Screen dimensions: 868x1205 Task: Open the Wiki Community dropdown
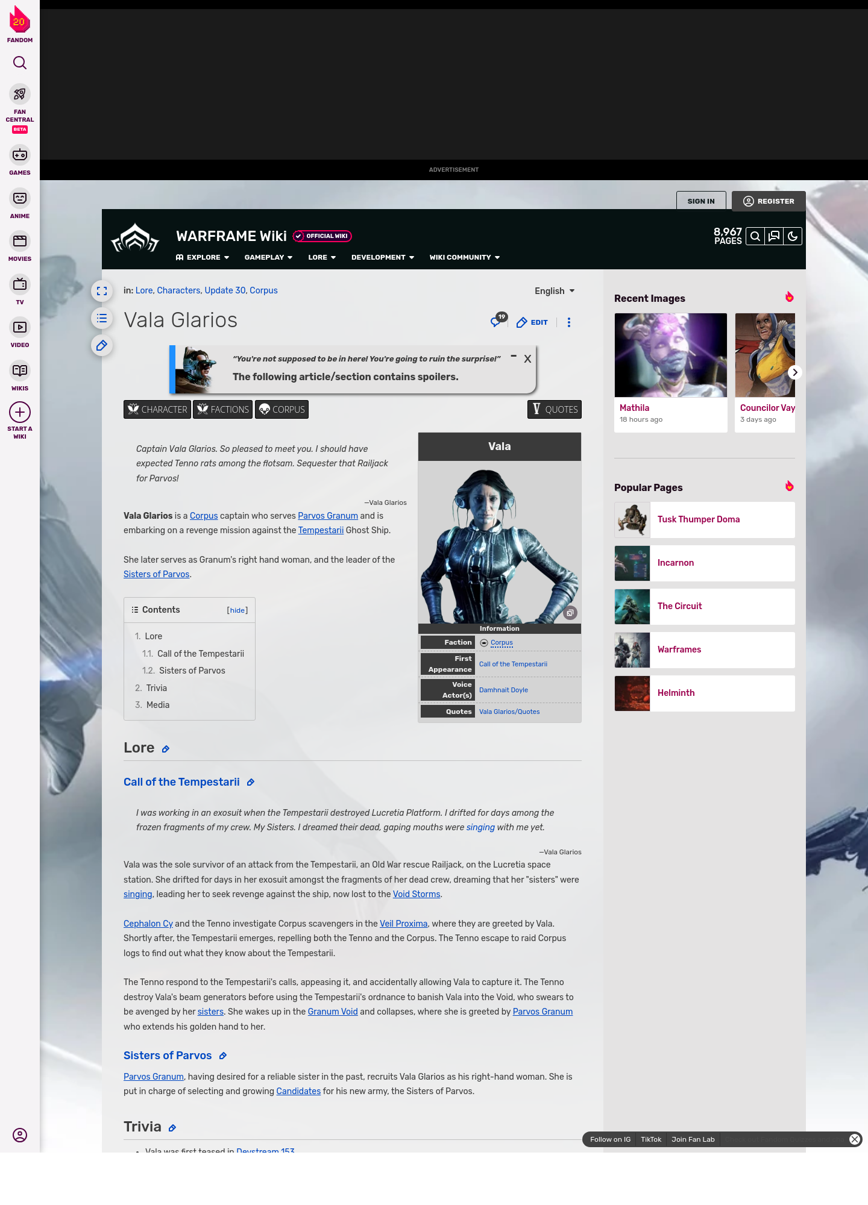point(465,257)
